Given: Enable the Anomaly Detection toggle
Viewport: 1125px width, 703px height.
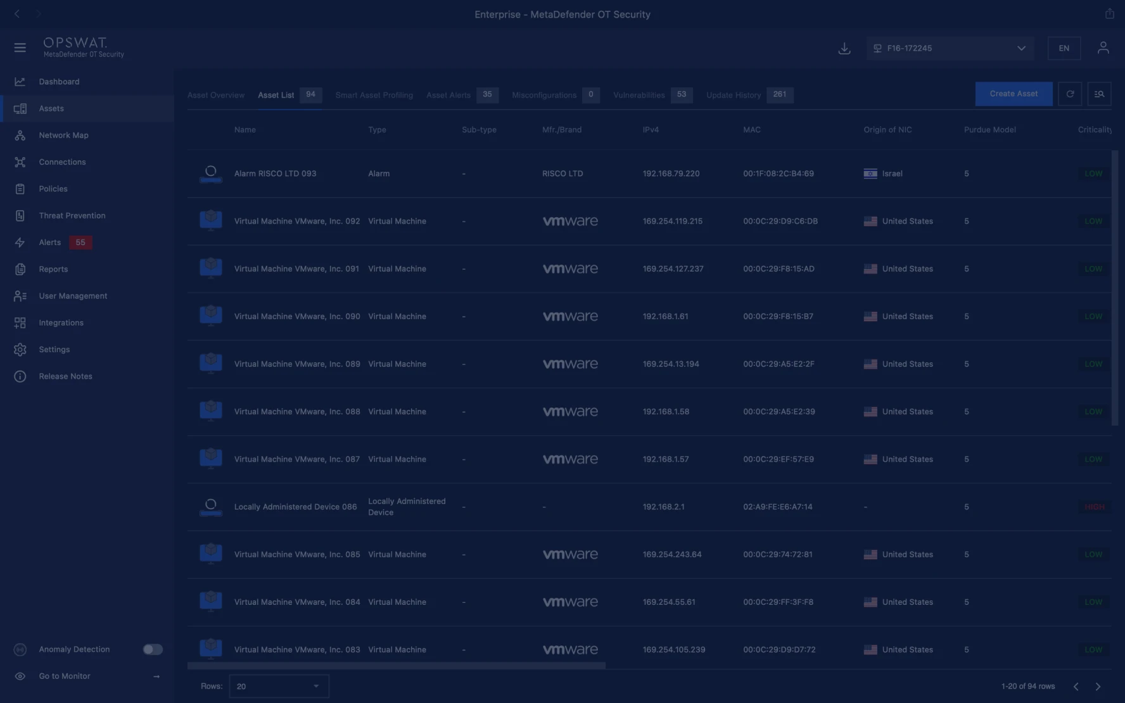Looking at the screenshot, I should point(152,649).
